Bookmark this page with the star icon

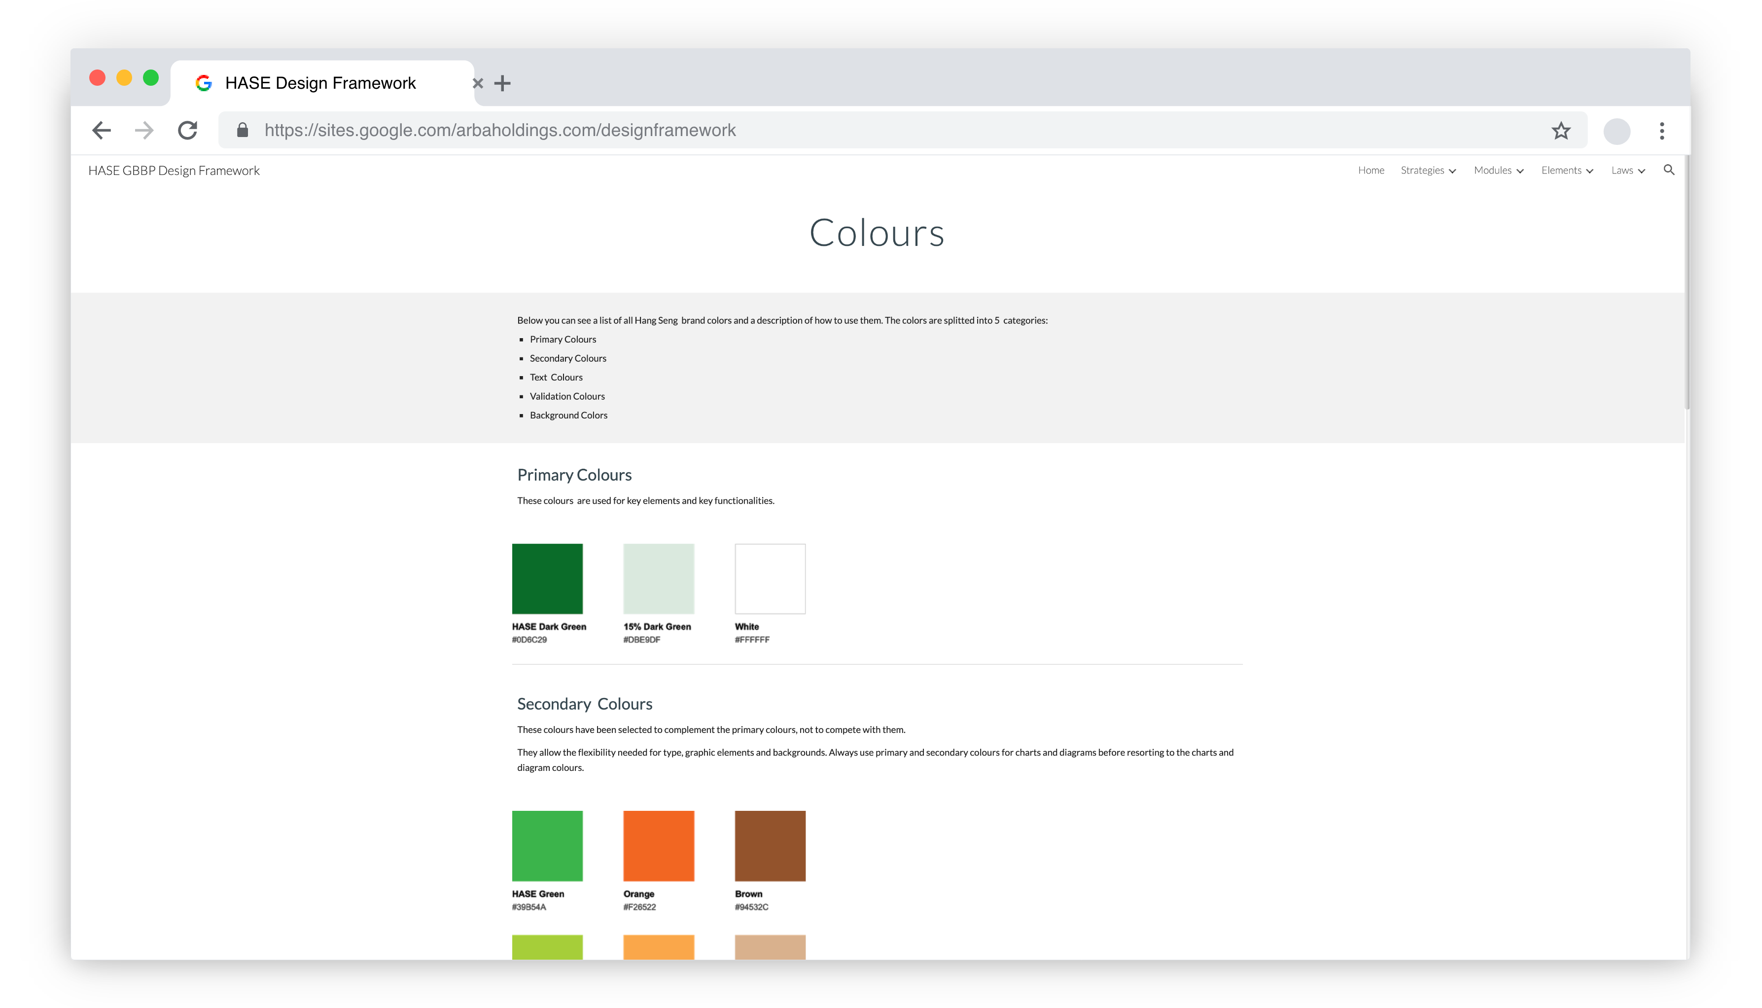[x=1560, y=130]
